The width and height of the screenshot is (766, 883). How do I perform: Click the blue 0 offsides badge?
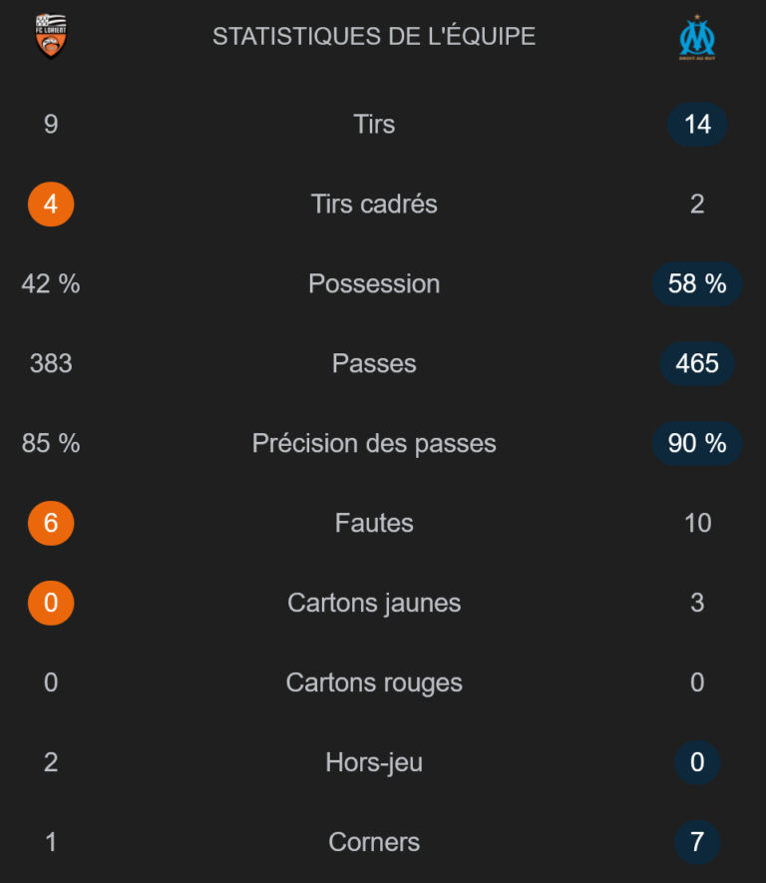click(x=697, y=762)
